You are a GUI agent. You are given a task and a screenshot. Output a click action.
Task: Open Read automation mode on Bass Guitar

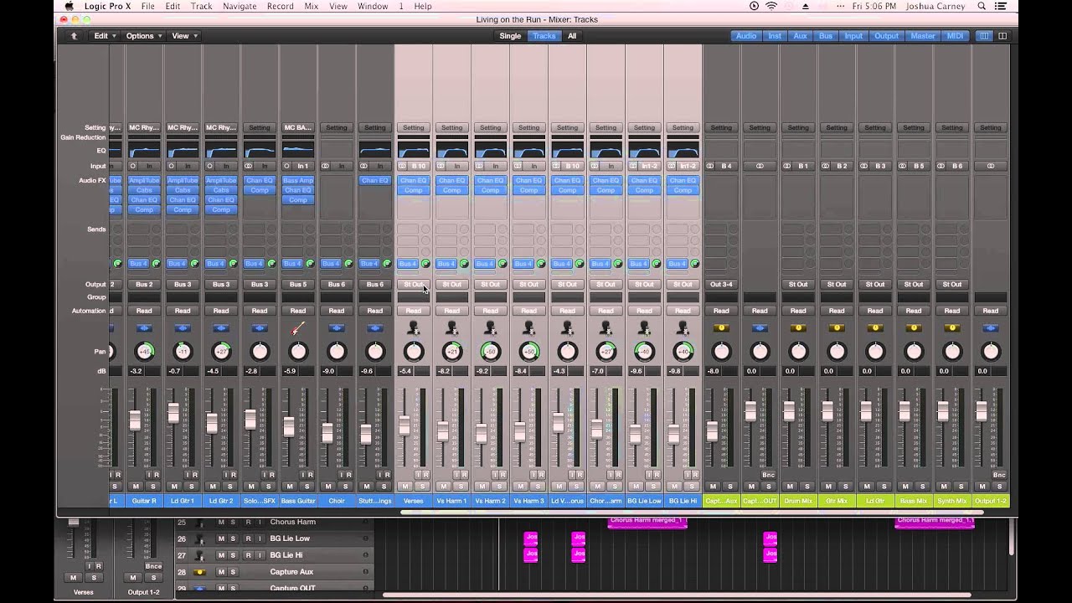pyautogui.click(x=298, y=311)
